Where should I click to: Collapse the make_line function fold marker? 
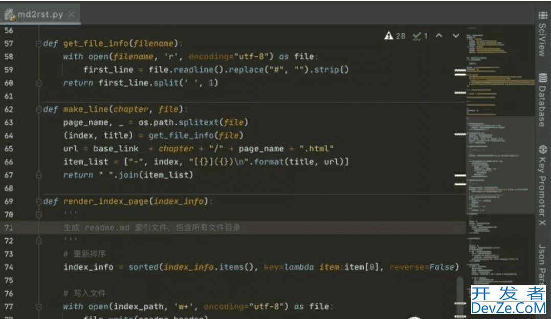[39, 109]
